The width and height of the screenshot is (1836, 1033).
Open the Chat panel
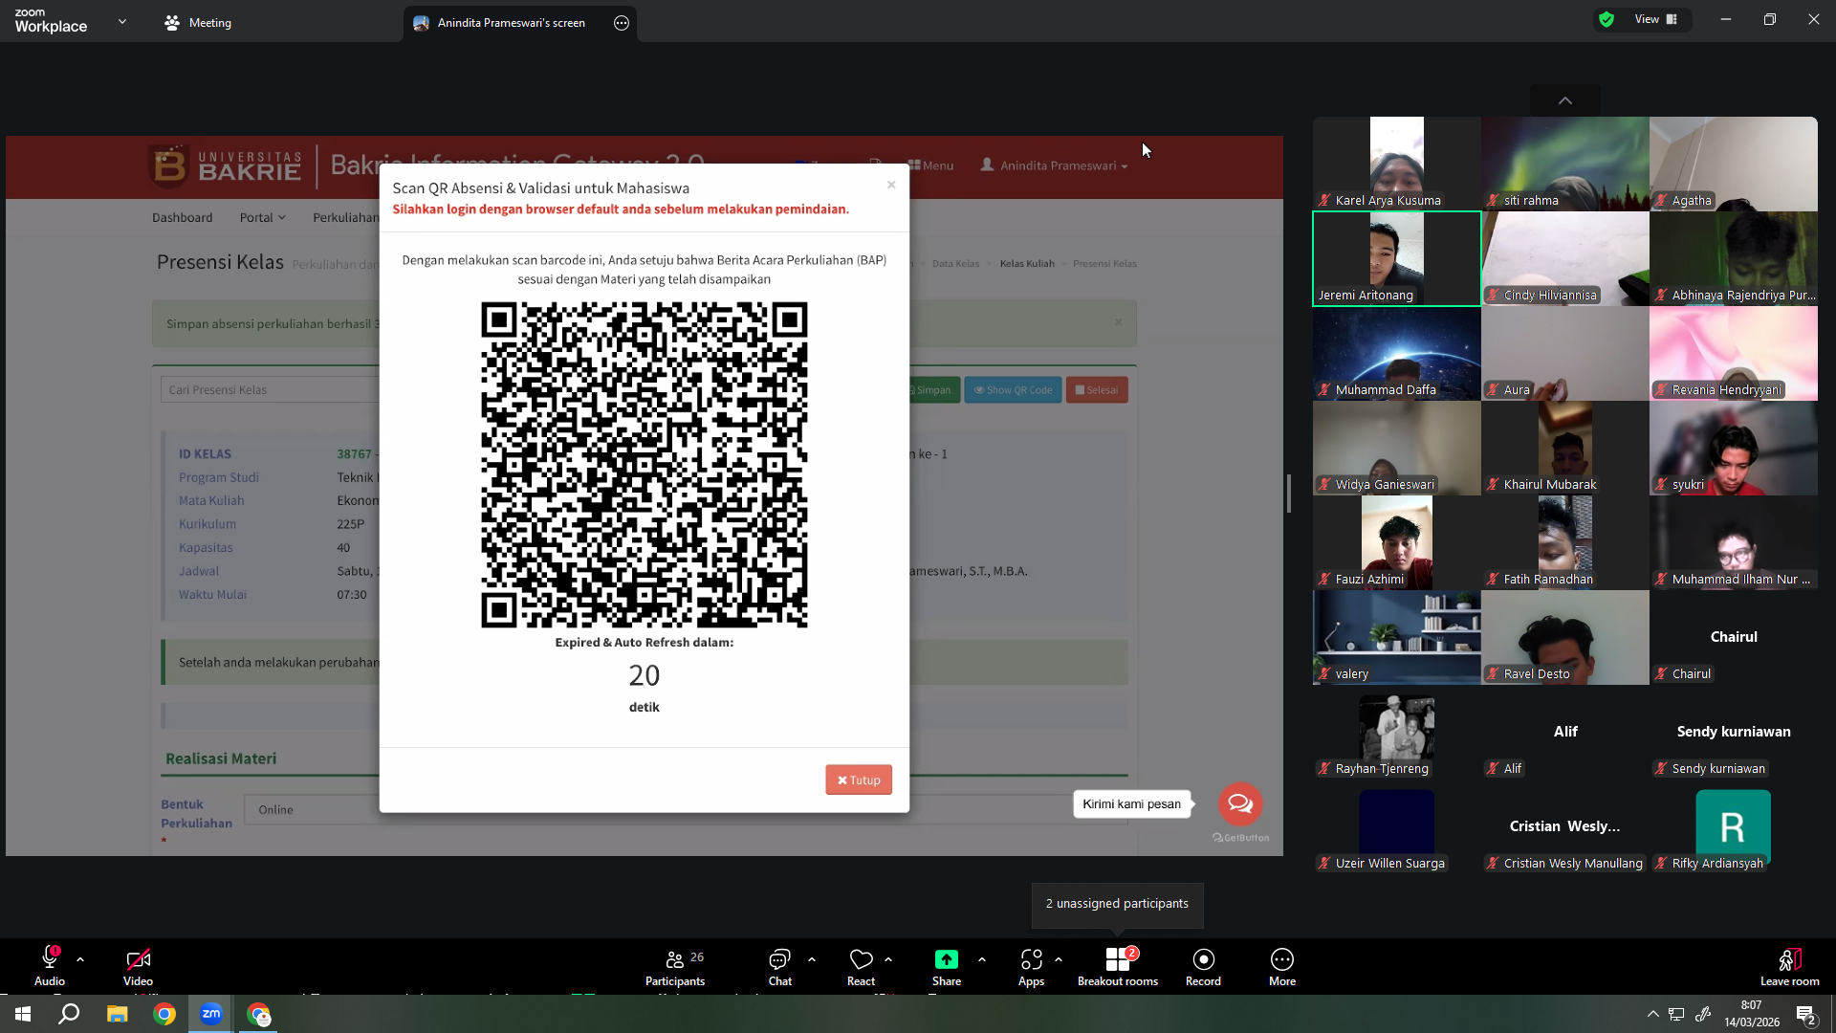(780, 966)
